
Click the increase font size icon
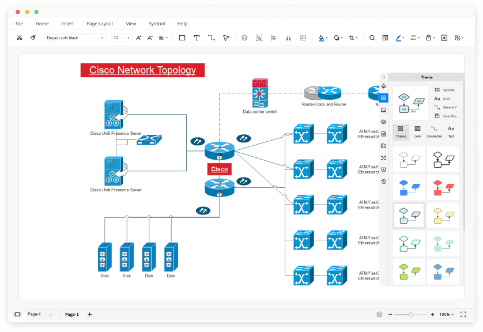pyautogui.click(x=138, y=38)
